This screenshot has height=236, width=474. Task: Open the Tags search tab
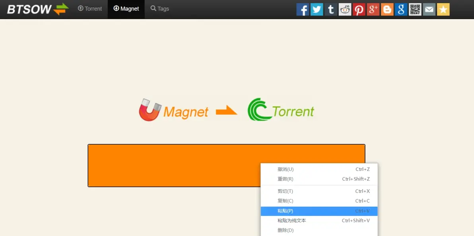160,9
